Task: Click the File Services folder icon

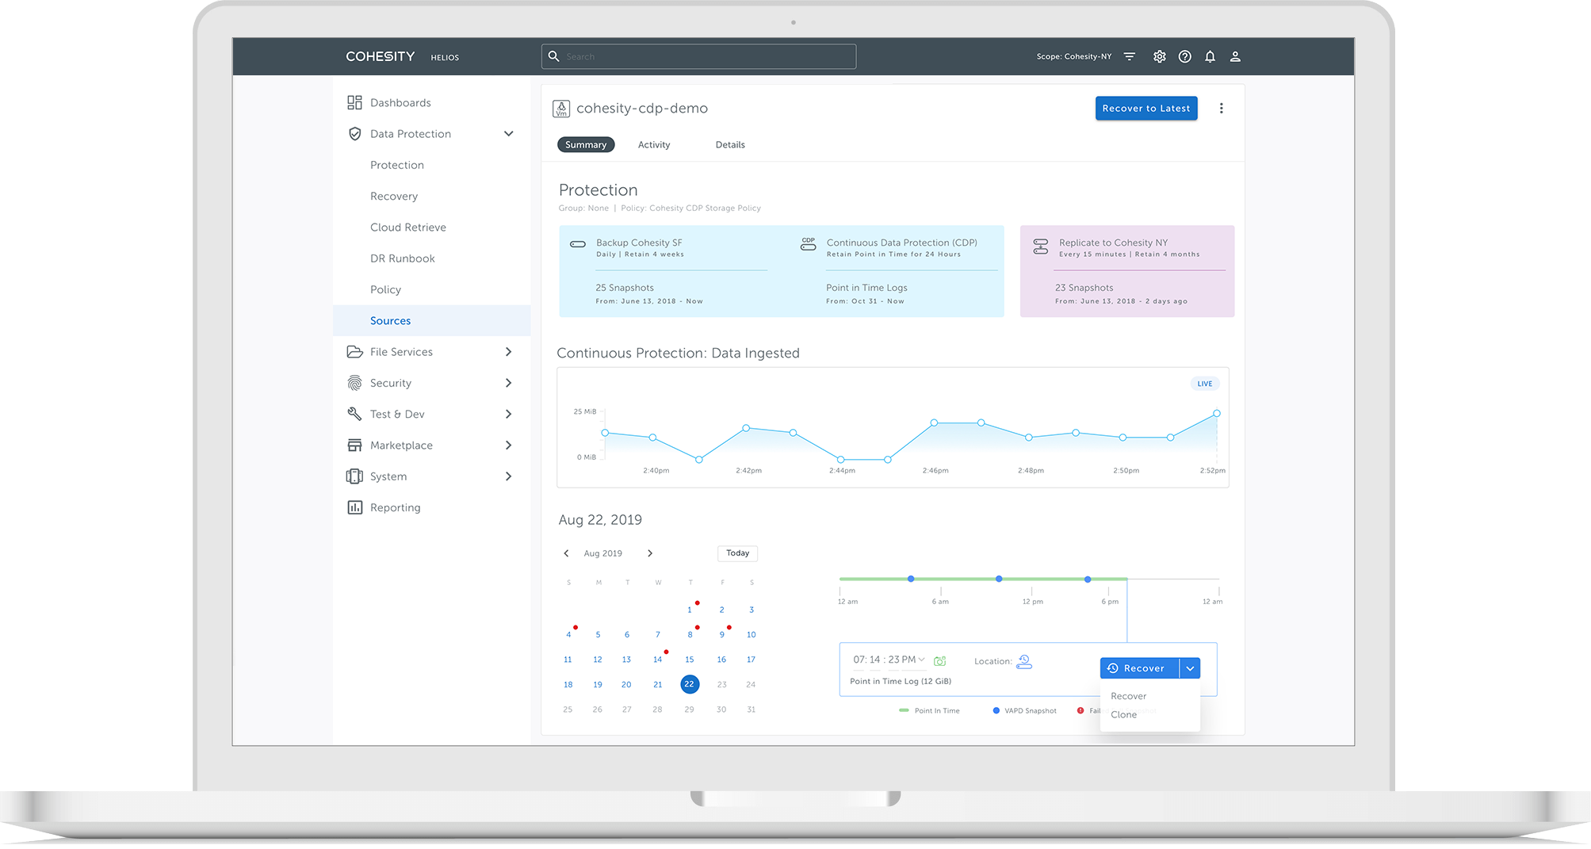Action: click(x=354, y=352)
